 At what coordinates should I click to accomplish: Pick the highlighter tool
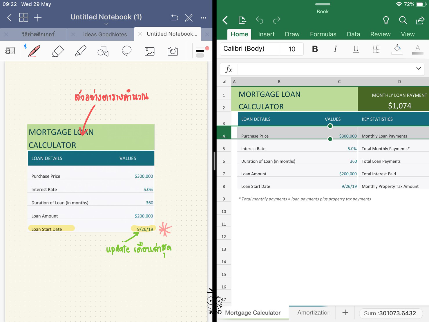[80, 51]
